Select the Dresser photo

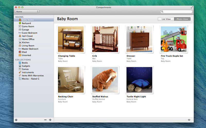click(139, 39)
